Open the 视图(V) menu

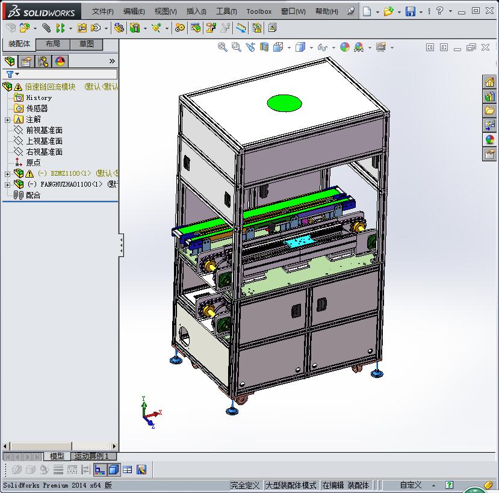point(166,11)
